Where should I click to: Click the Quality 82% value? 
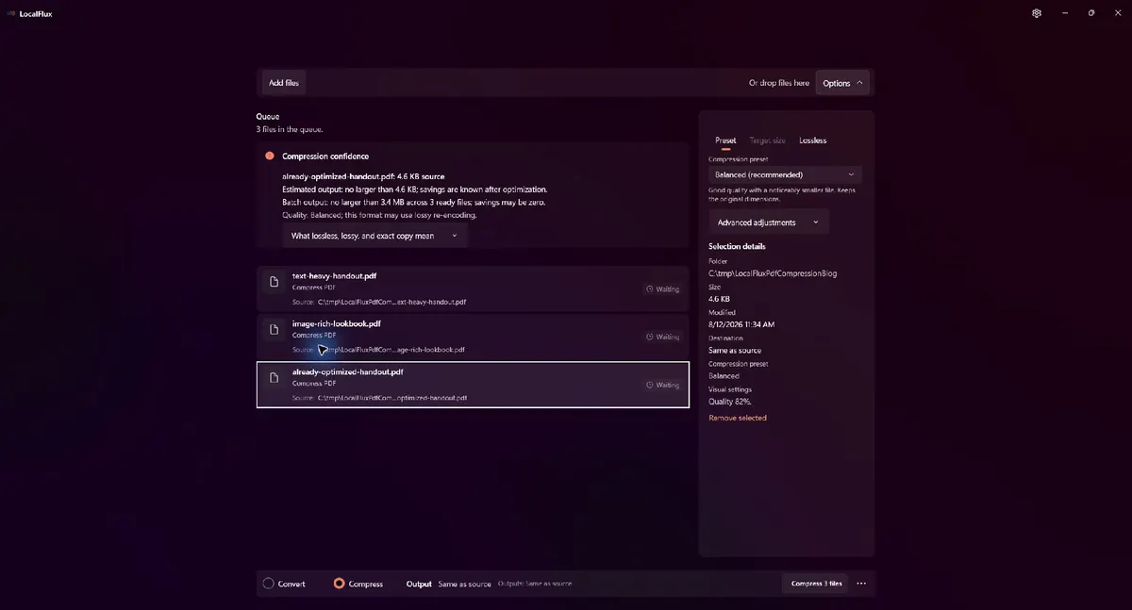point(730,402)
